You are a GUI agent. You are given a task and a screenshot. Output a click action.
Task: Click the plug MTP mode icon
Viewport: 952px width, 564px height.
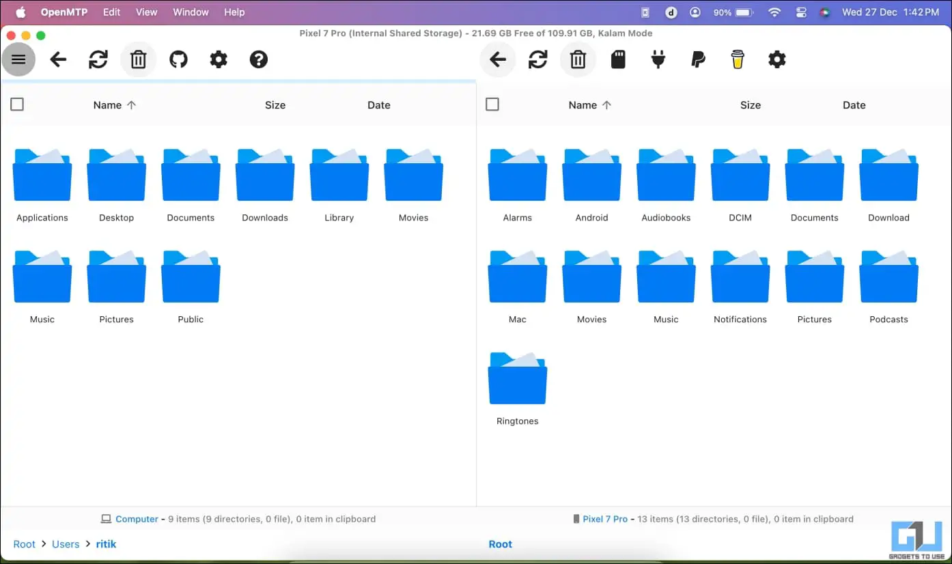(658, 59)
